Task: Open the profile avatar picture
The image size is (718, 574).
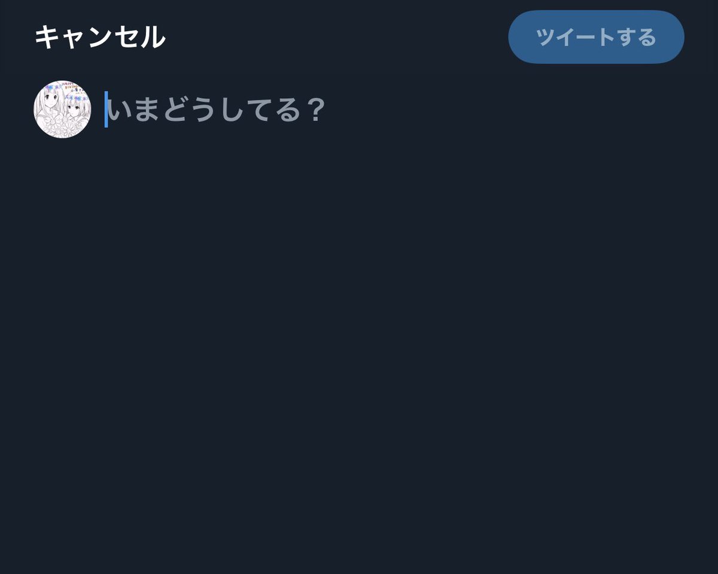Action: (62, 110)
